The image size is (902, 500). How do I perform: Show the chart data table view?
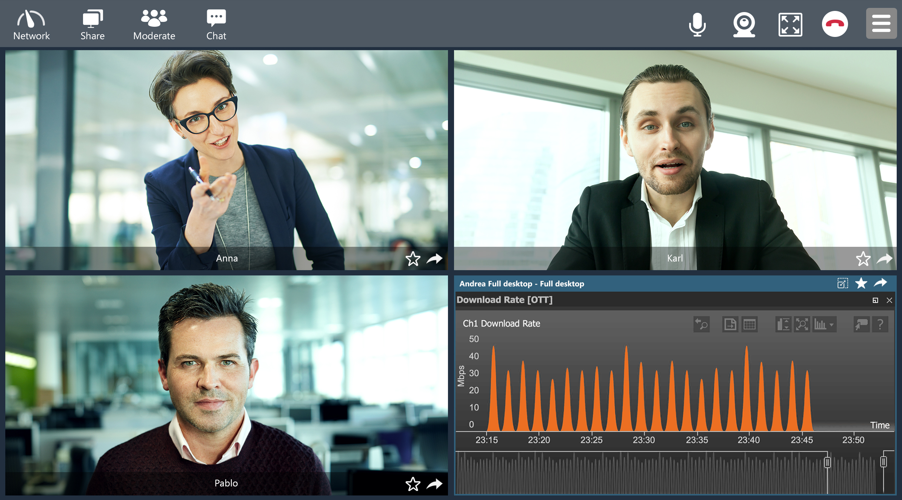750,324
